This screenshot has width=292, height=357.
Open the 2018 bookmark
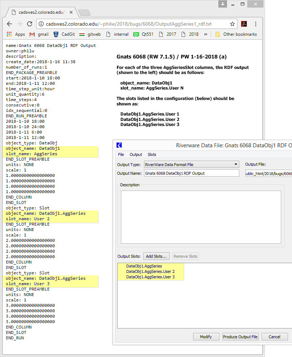coord(190,34)
